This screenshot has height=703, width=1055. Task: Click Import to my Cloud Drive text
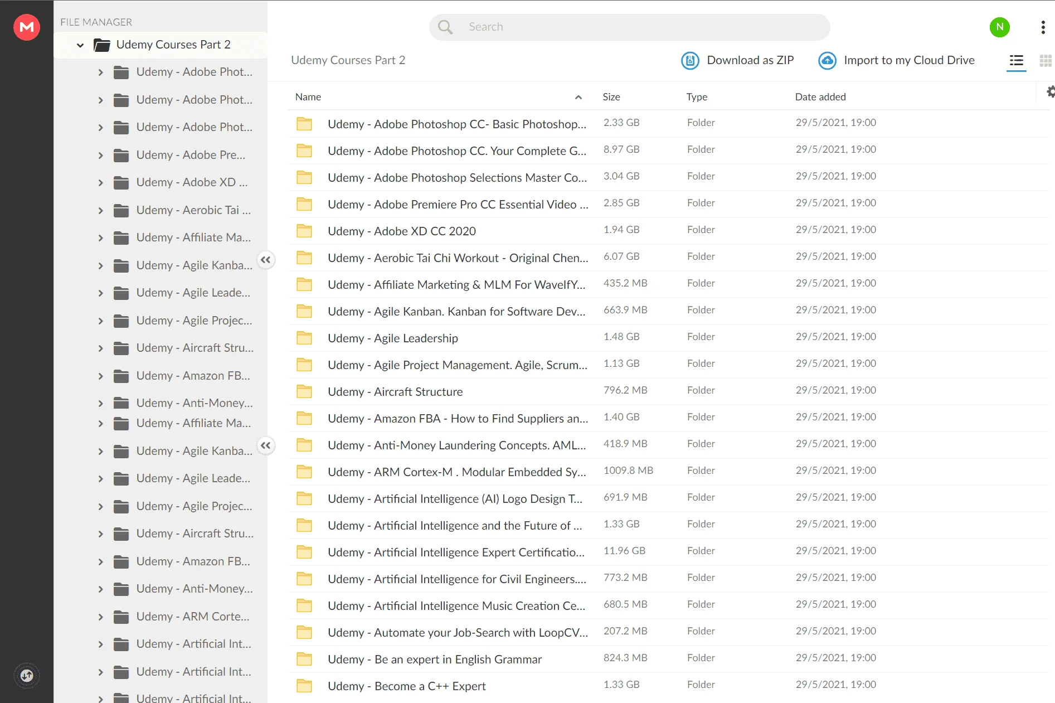coord(909,60)
